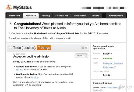Click the accept admission link
134x92 pixels.
pos(19,69)
